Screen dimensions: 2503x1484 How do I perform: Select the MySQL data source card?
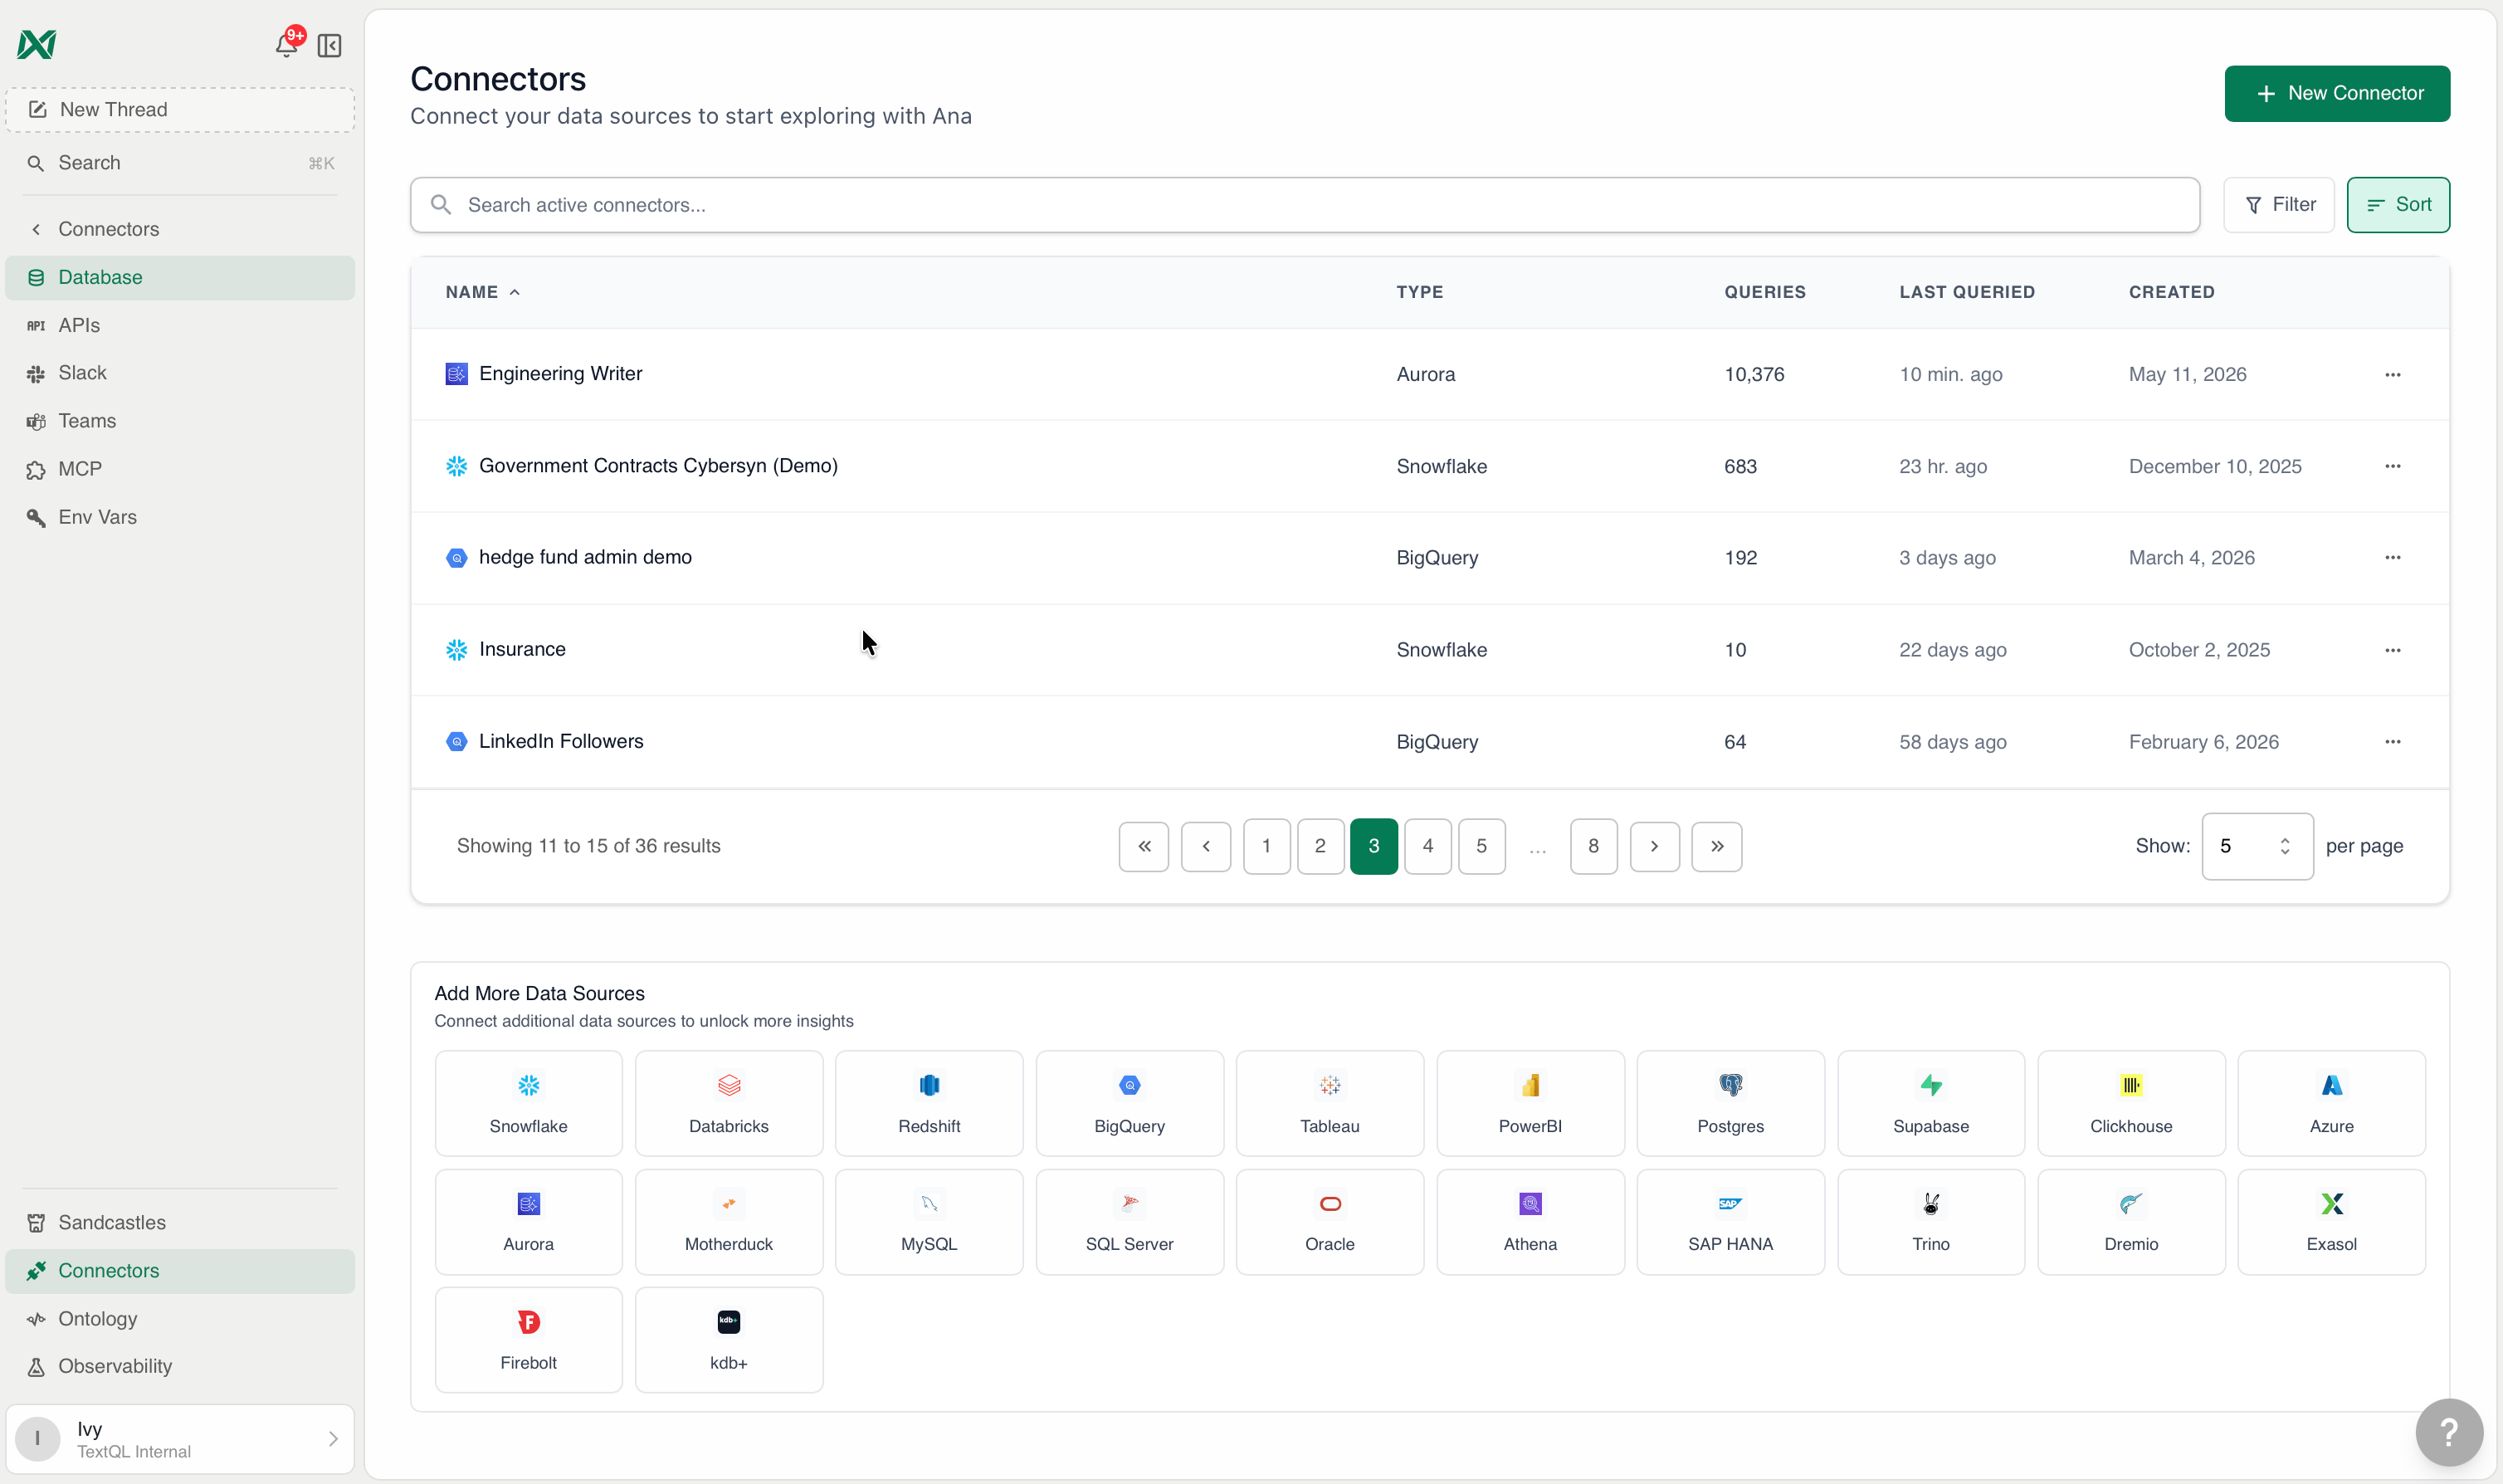[929, 1221]
